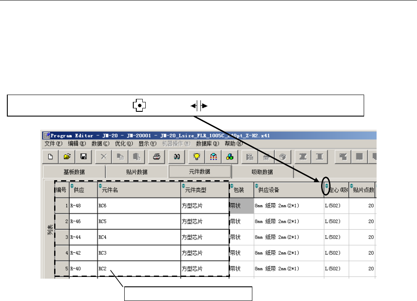Click the Cut scissors toolbar icon
The width and height of the screenshot is (417, 301).
104,157
